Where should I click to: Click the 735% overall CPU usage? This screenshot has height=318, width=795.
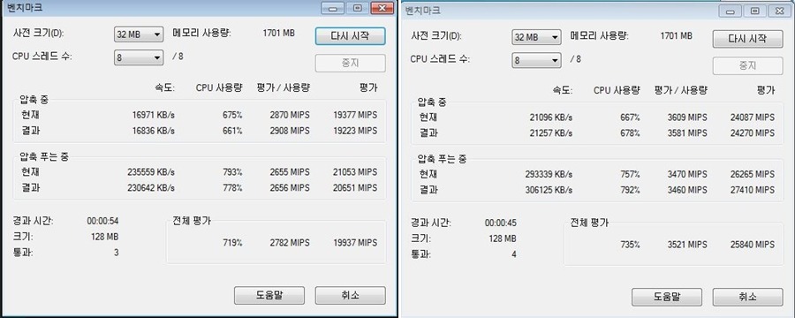630,245
